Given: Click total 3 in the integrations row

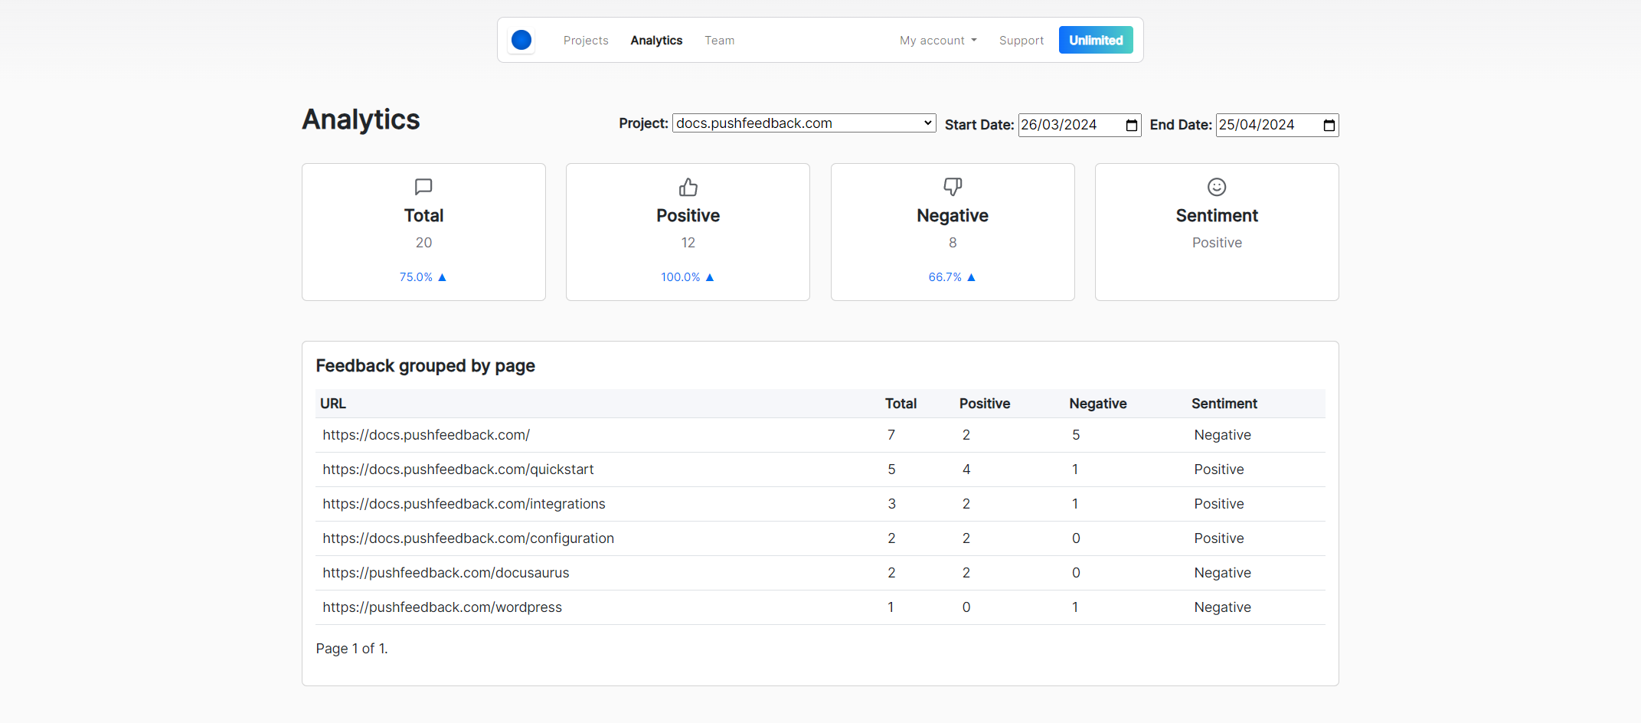Looking at the screenshot, I should coord(891,504).
